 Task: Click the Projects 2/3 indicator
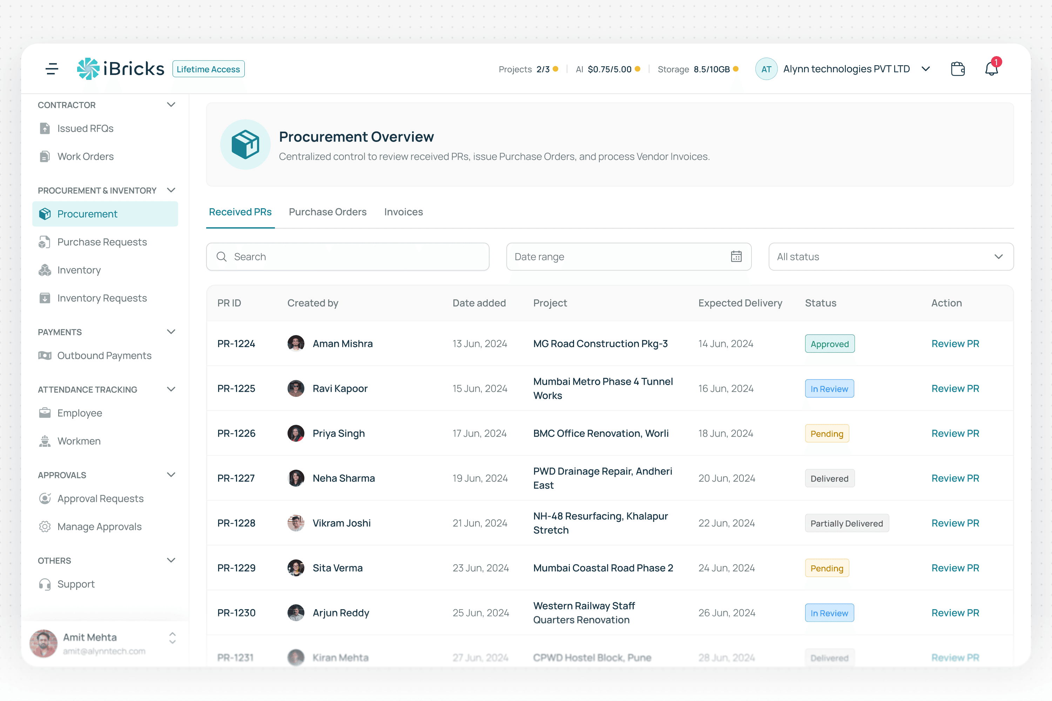point(528,69)
